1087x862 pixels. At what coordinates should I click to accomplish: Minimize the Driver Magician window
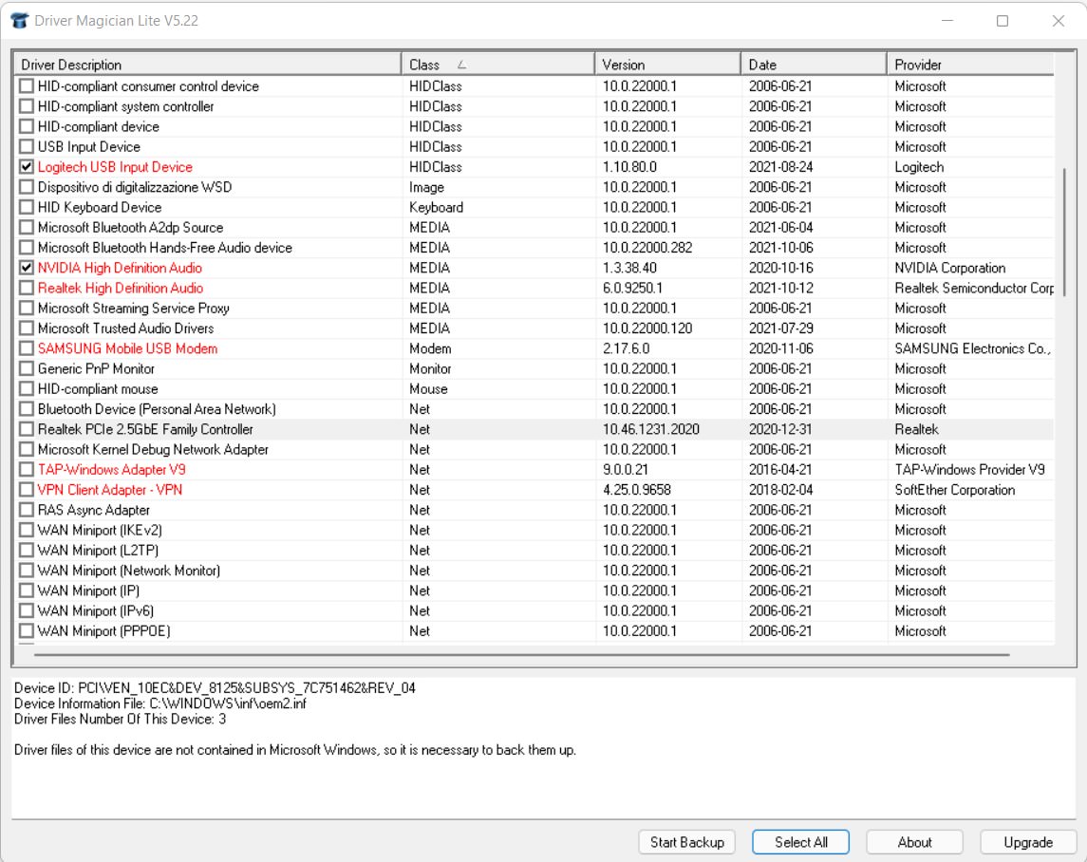coord(946,21)
